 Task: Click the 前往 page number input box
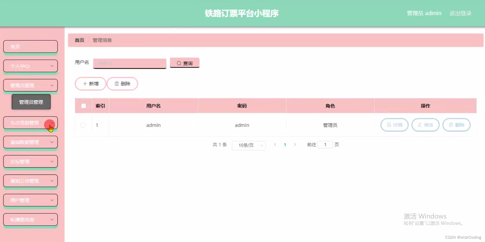pos(325,144)
